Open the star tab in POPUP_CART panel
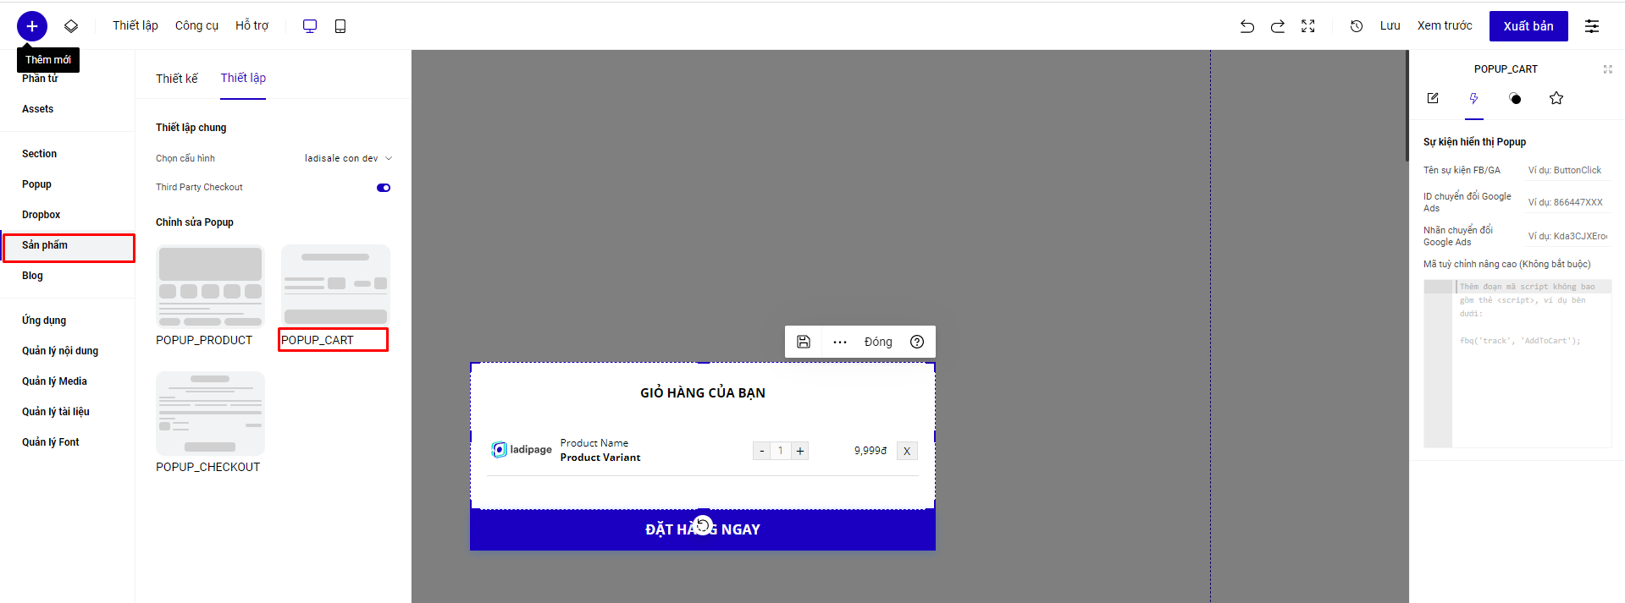1625x603 pixels. coord(1556,98)
